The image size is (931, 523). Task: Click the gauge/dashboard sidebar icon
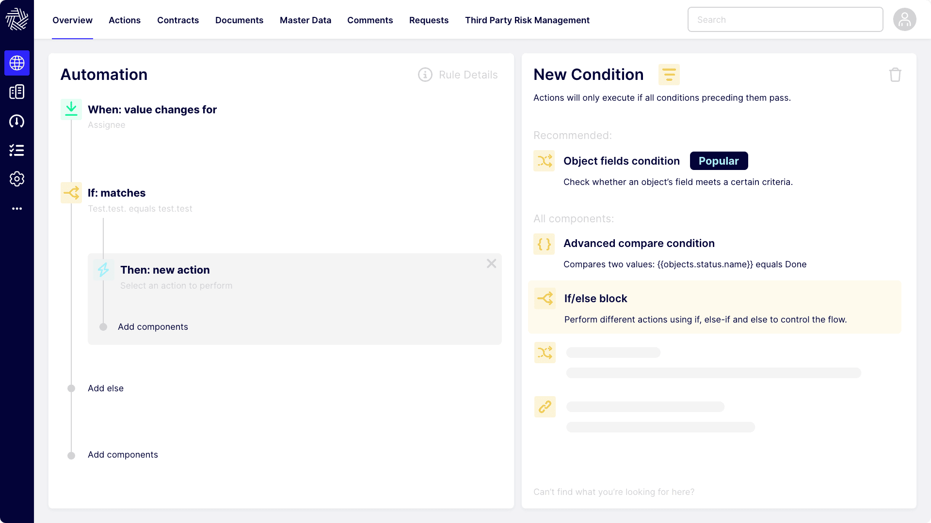17,121
